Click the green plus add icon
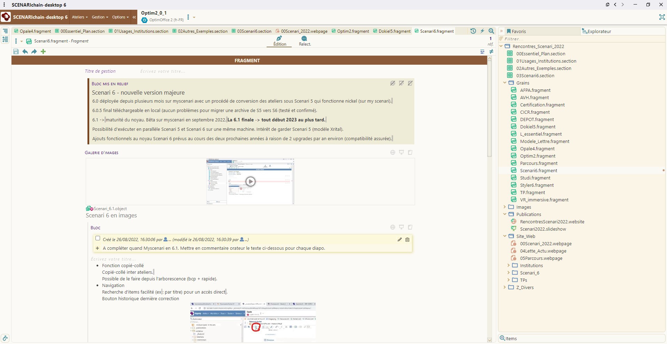This screenshot has height=344, width=667. tap(43, 51)
